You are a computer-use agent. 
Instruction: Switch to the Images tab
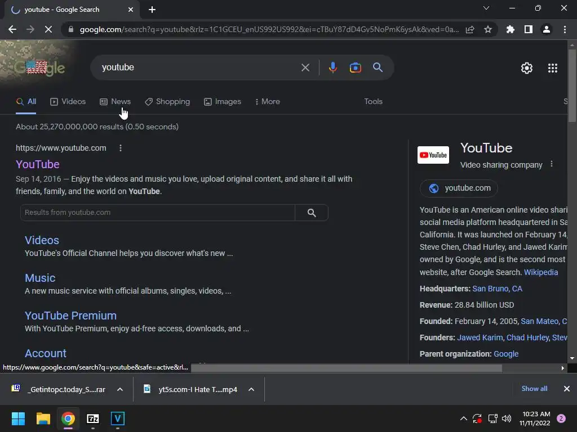[223, 102]
